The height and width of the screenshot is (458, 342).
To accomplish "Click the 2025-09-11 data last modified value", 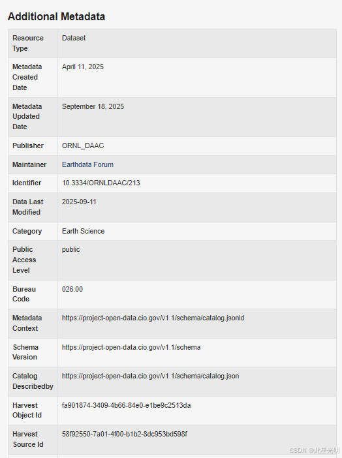I will (x=79, y=202).
